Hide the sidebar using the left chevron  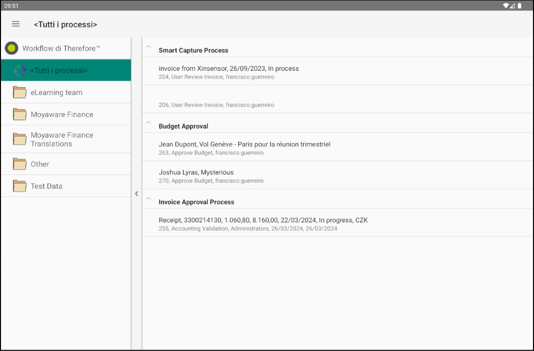pyautogui.click(x=137, y=194)
